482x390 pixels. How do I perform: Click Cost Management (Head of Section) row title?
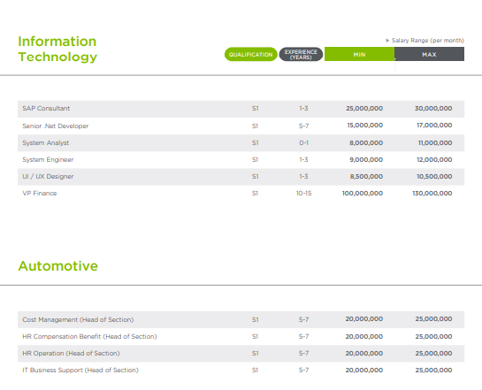(x=78, y=319)
